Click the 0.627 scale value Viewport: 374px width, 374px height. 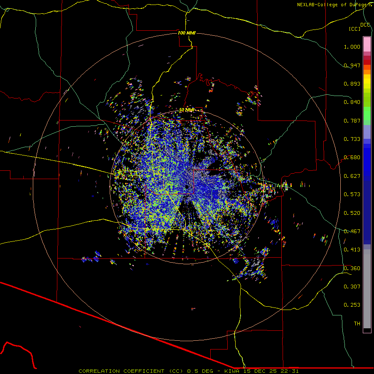coord(352,176)
